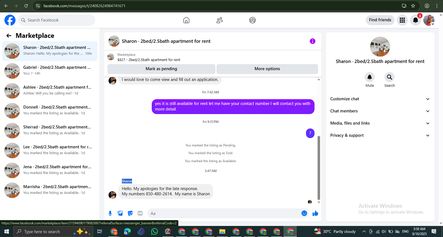This screenshot has height=237, width=443.
Task: Click the chat header title Sharon · 2bed/2.5bath
Action: (166, 41)
